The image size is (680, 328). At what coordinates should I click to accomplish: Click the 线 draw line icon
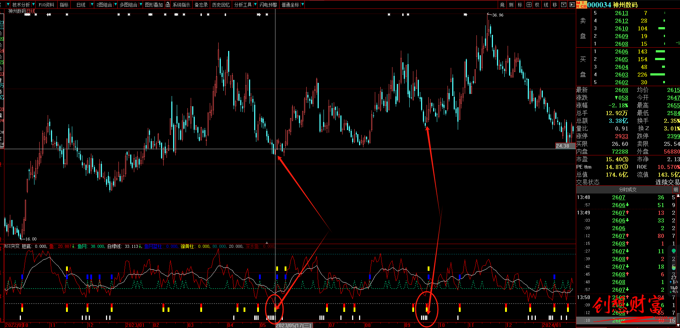tap(546, 5)
